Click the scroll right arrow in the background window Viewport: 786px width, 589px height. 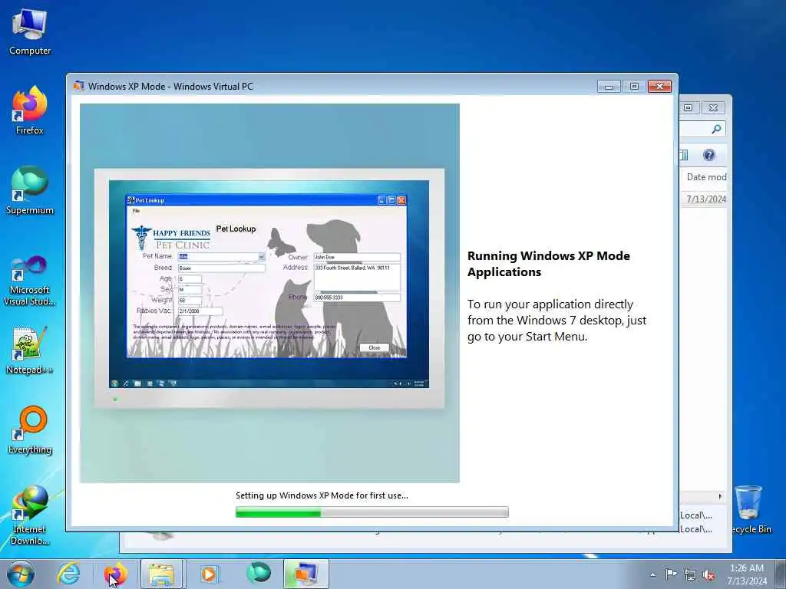(x=720, y=496)
